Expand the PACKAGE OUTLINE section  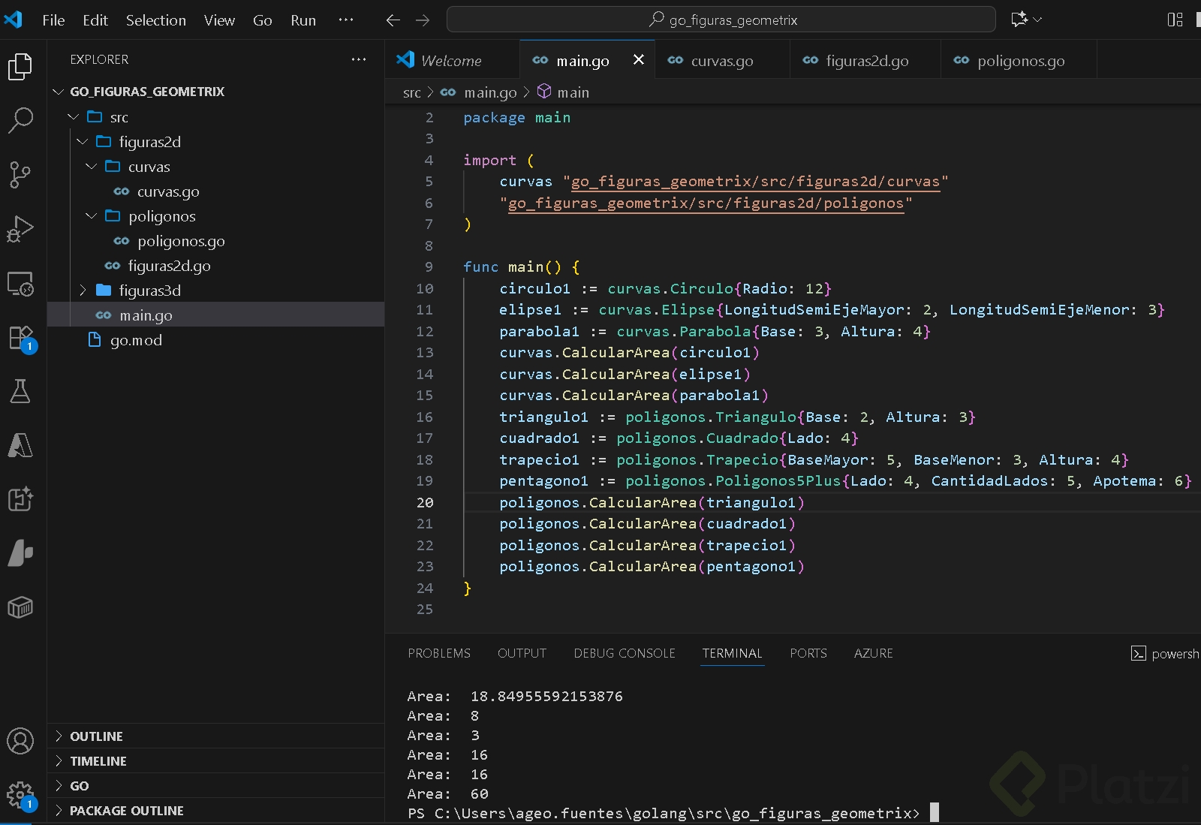click(x=126, y=811)
